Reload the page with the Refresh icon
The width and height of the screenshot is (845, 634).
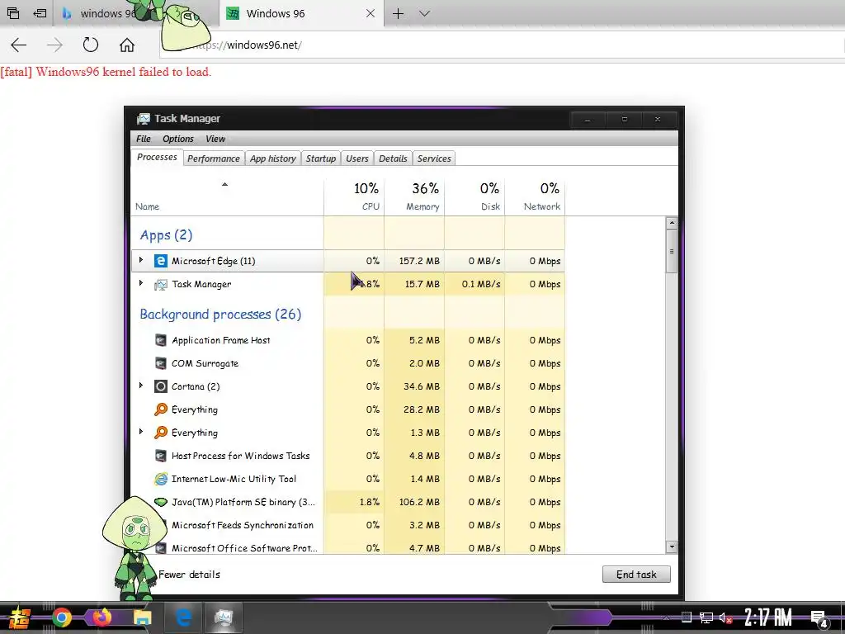91,45
